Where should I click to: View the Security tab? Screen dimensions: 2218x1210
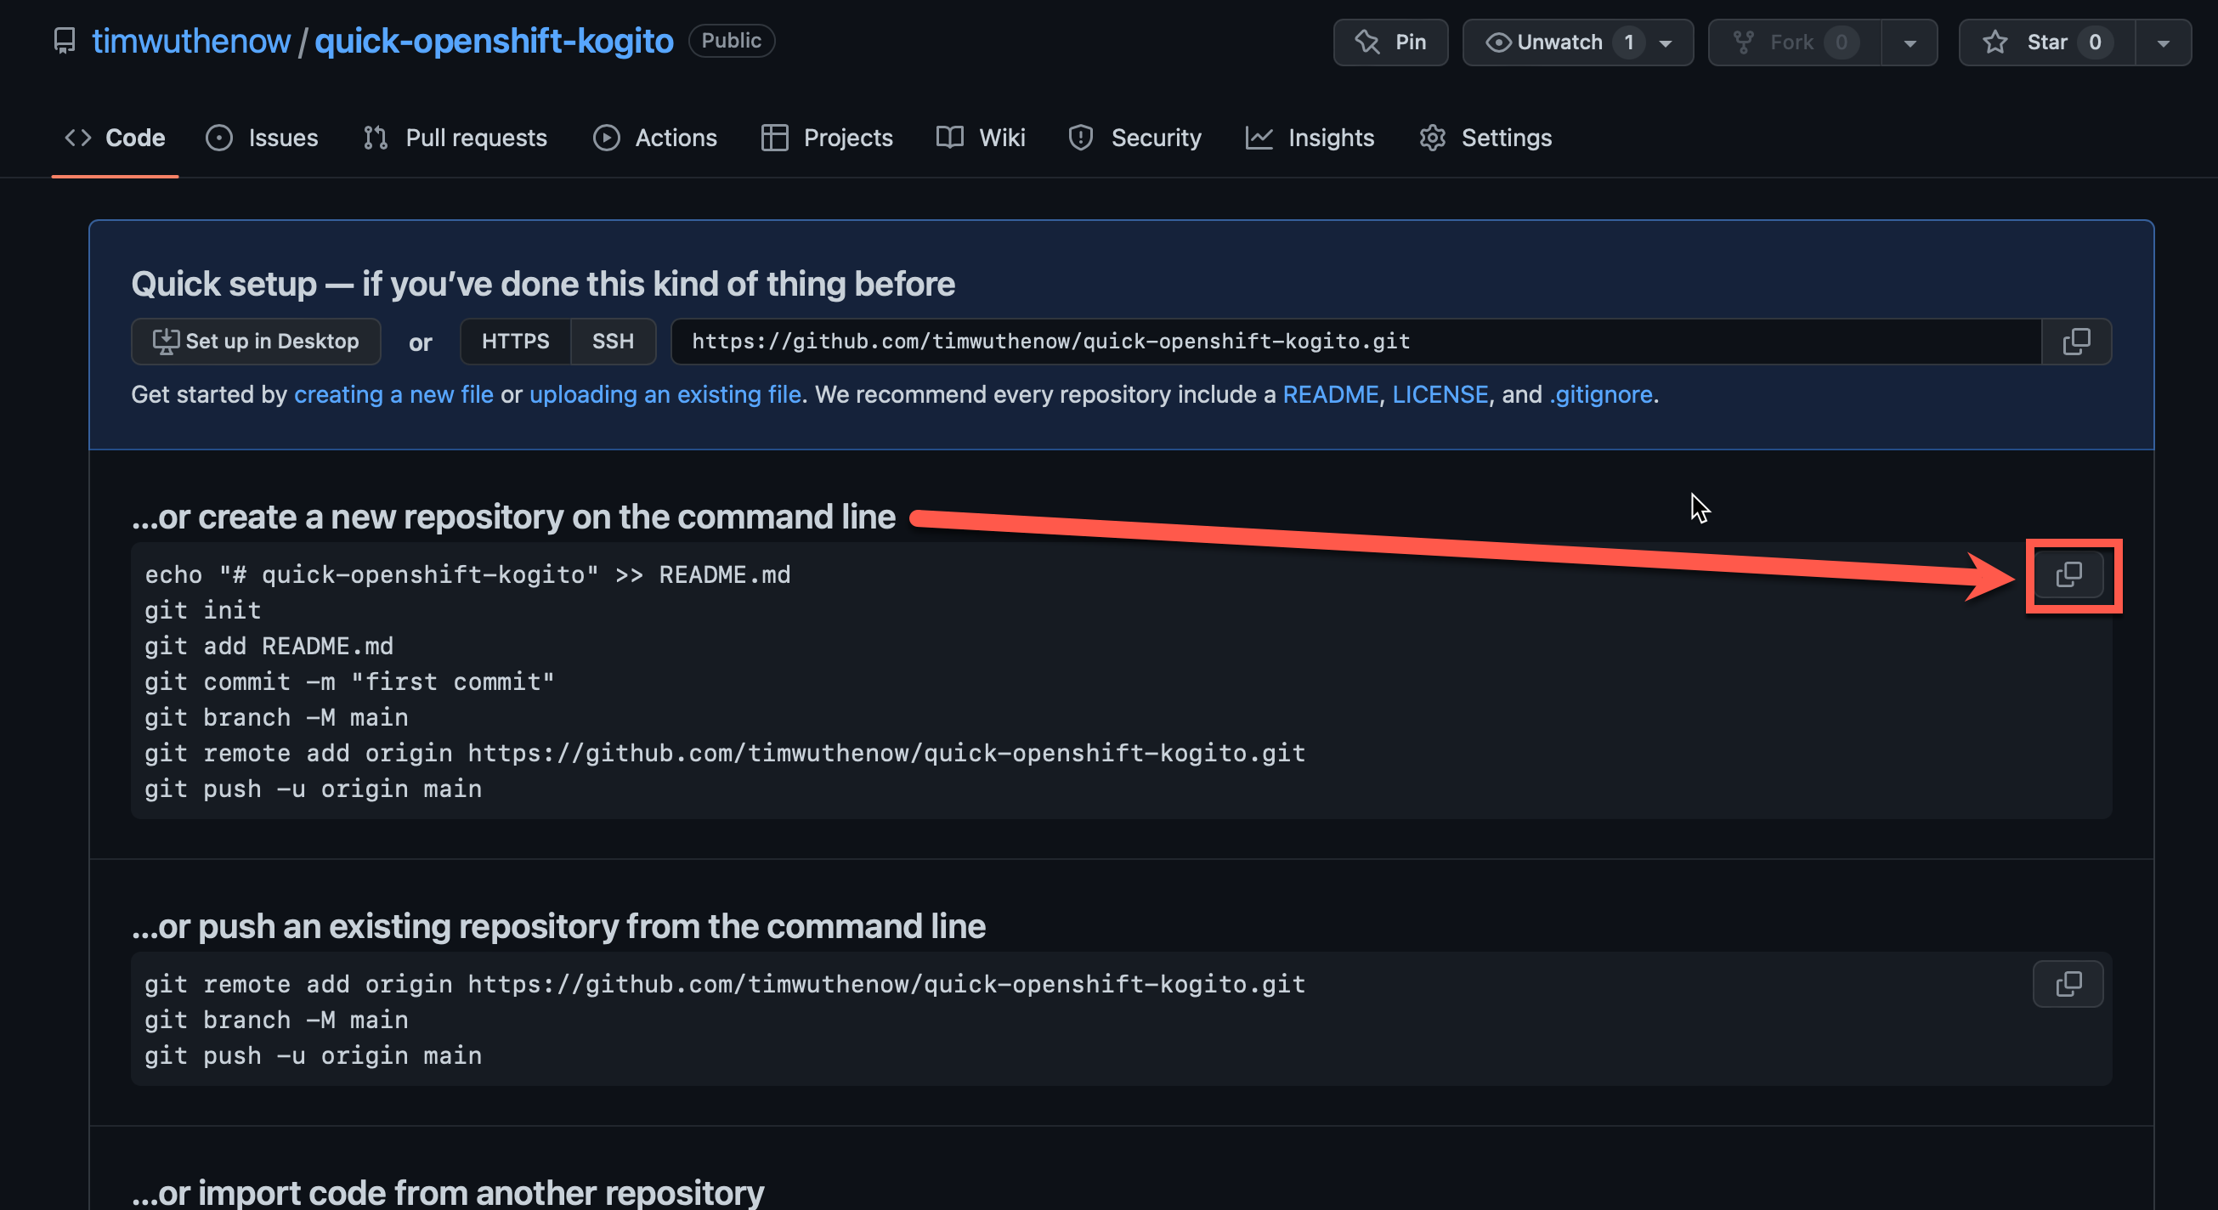click(x=1134, y=138)
